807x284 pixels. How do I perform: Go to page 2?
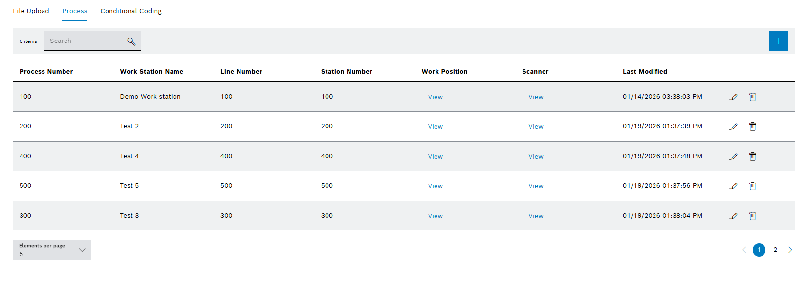[775, 250]
